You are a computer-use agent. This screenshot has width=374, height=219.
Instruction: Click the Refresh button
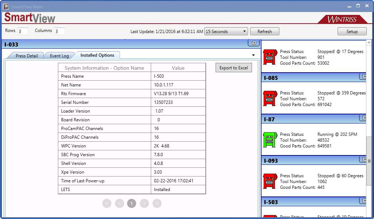[264, 31]
